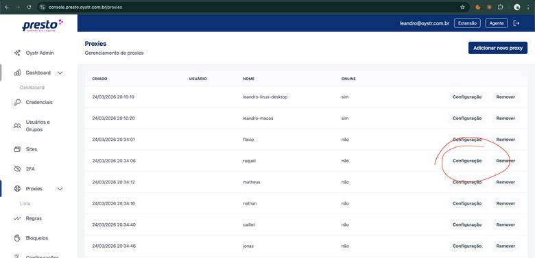
Task: Select the Dashboard submenu entry
Action: click(32, 88)
